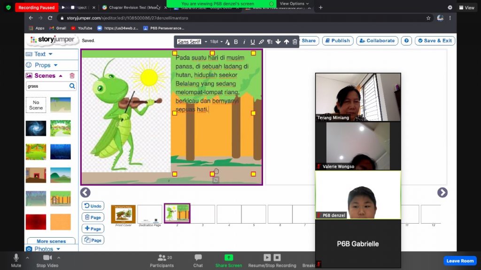Open the Zoom View Options menu
The height and width of the screenshot is (270, 481).
(295, 4)
